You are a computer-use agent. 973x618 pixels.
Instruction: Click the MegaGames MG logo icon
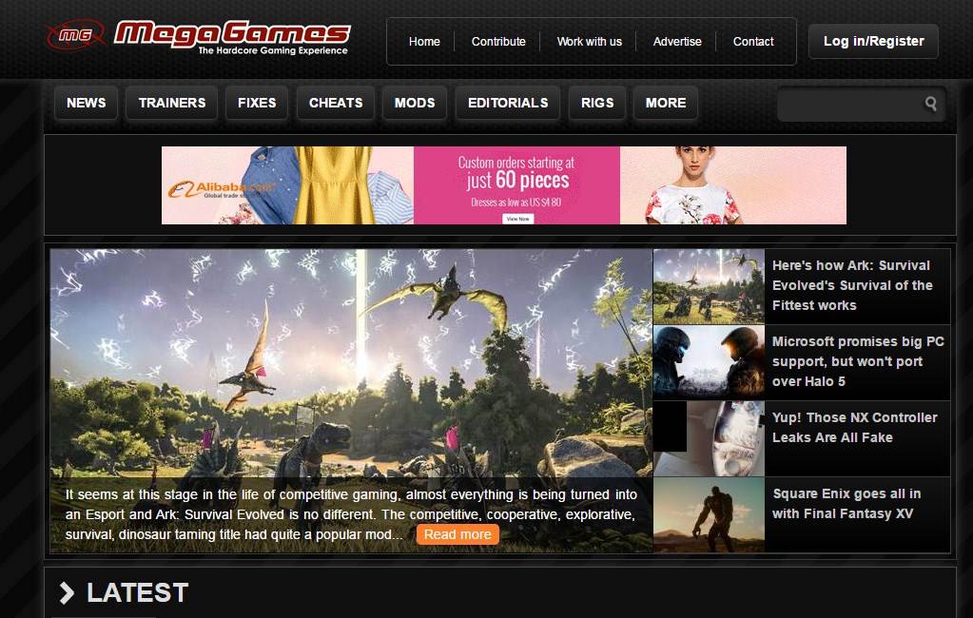76,35
